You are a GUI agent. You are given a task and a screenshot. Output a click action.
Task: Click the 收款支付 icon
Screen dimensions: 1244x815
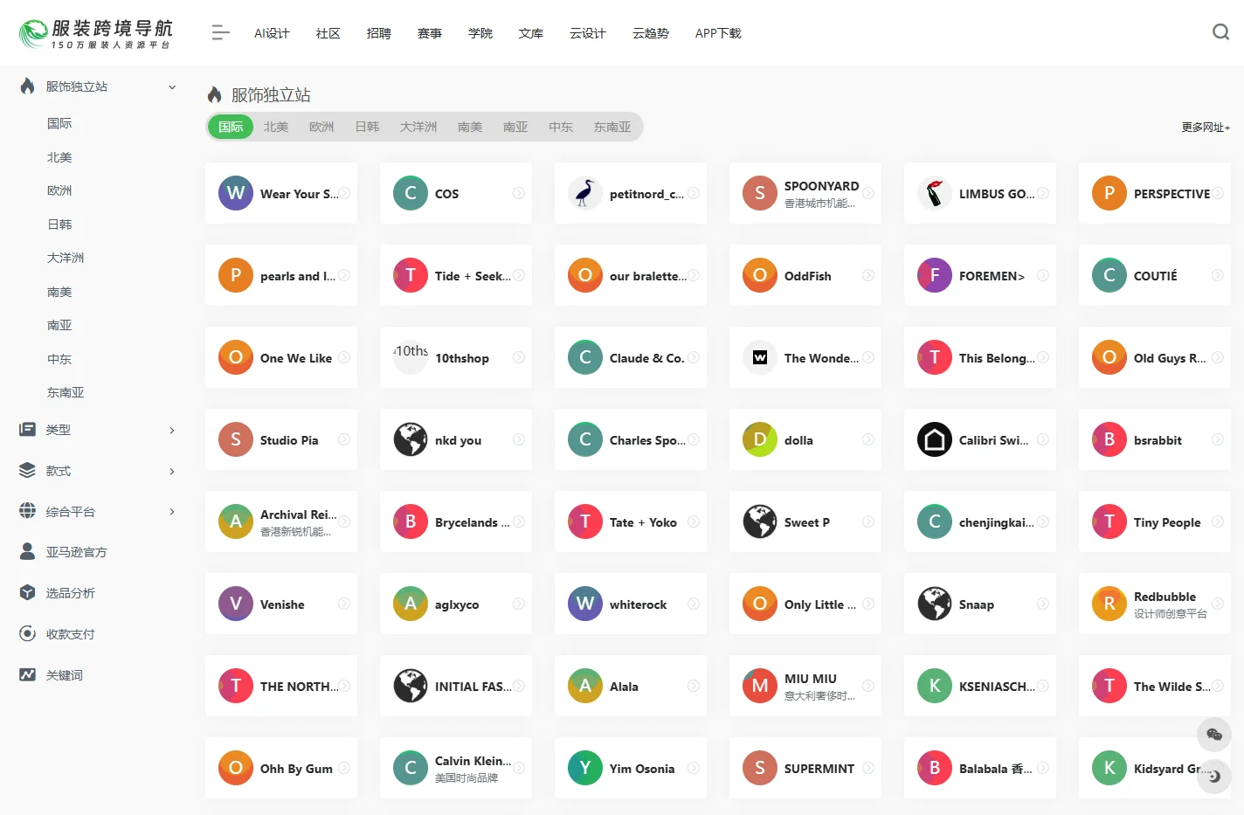click(x=28, y=633)
